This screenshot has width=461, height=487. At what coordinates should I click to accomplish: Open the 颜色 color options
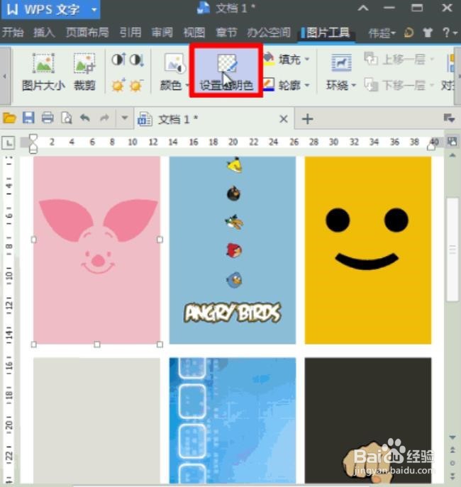coord(174,72)
